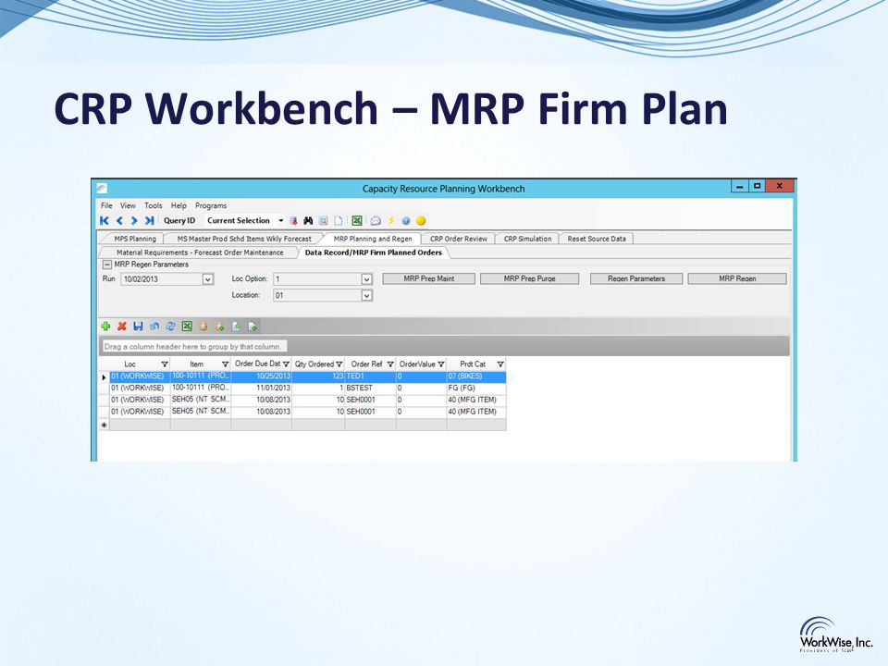Click the orange print icon in grid toolbar
This screenshot has width=888, height=666.
pos(203,327)
